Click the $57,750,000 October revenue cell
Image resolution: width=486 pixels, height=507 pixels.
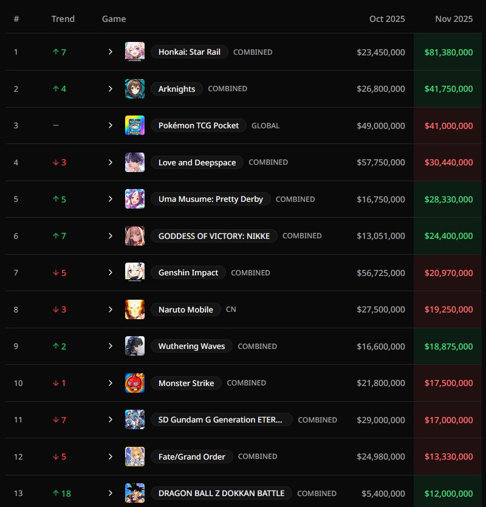tap(381, 162)
